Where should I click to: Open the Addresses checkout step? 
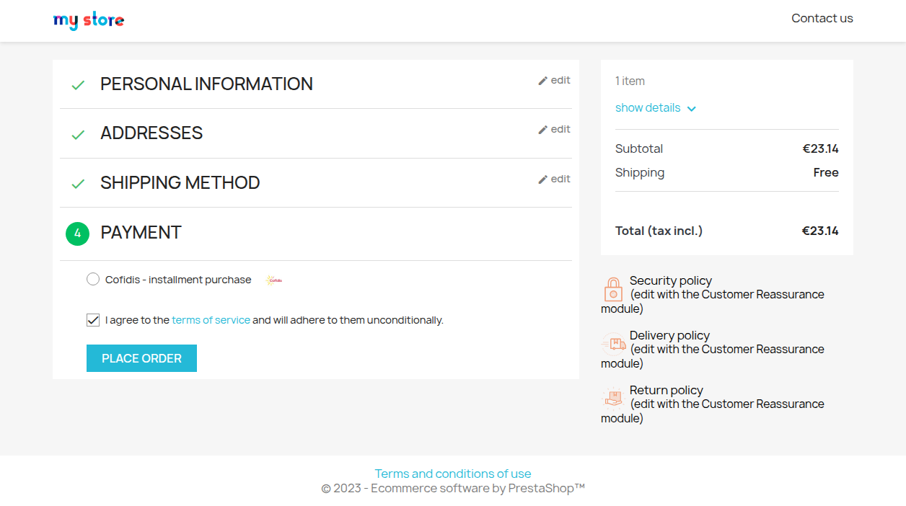[x=151, y=133]
